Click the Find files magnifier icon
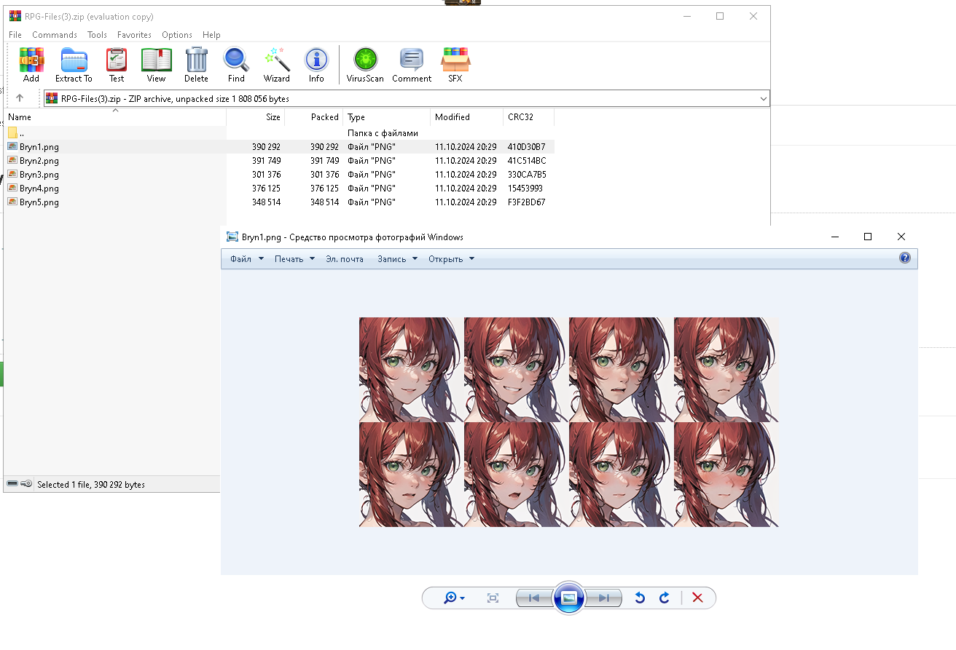Viewport: 956px width, 650px height. [235, 64]
